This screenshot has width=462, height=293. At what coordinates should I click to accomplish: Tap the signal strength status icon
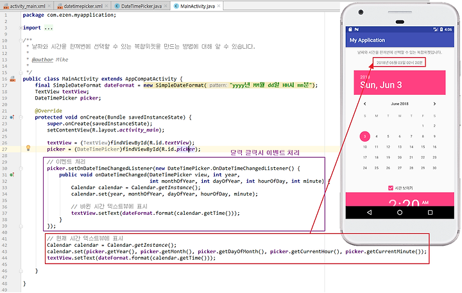(435, 29)
